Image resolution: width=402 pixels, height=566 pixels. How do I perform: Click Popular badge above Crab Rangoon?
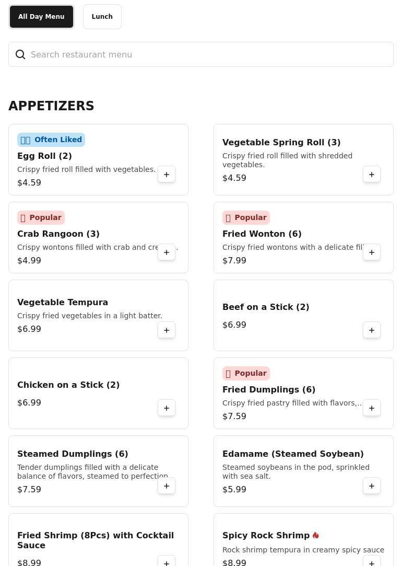click(x=41, y=217)
